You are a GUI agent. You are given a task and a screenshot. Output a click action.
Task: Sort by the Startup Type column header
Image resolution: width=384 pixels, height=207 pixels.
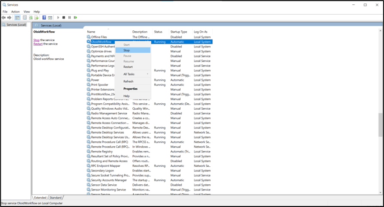(181, 32)
